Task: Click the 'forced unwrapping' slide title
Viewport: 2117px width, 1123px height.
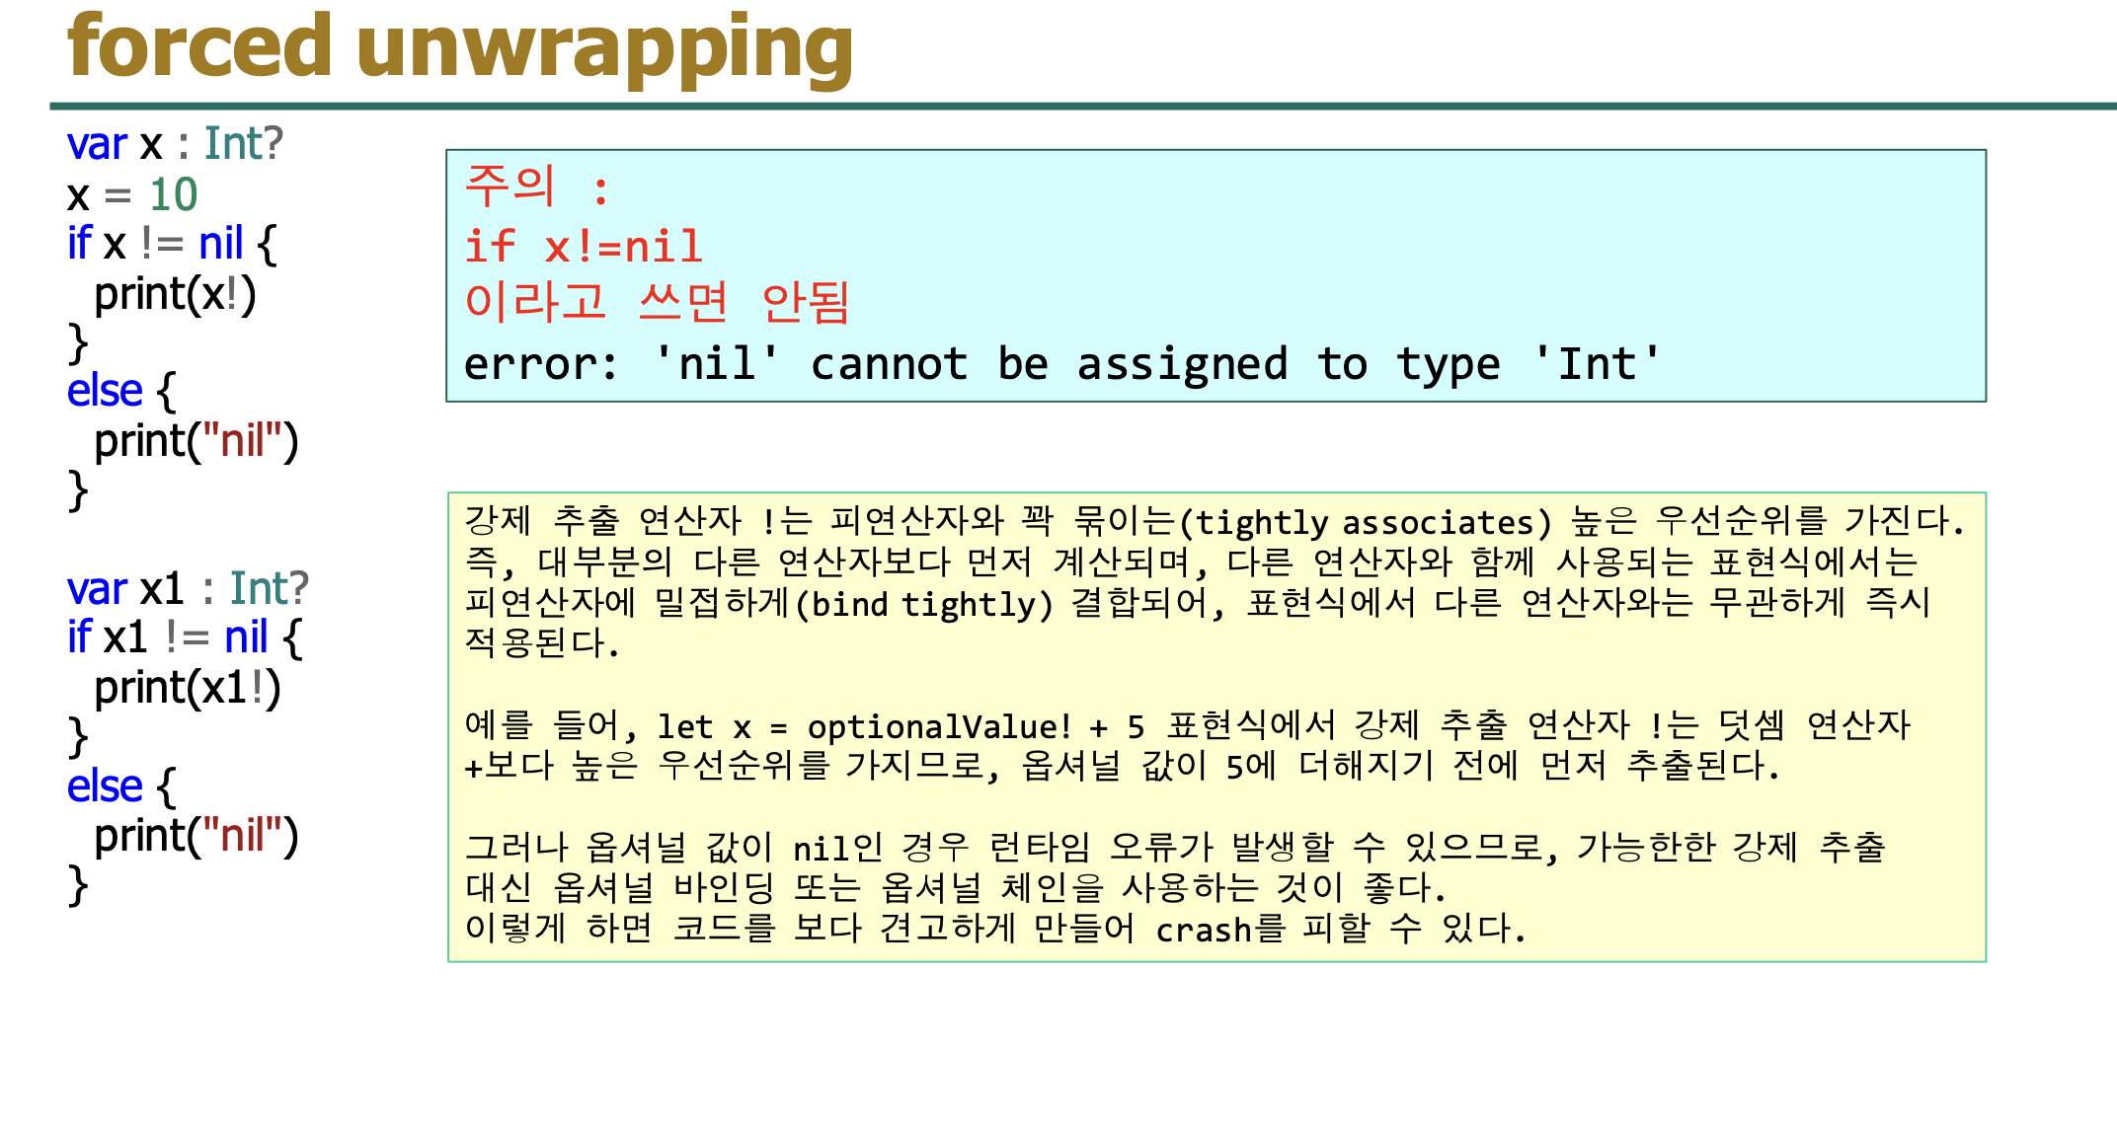Action: [x=460, y=47]
